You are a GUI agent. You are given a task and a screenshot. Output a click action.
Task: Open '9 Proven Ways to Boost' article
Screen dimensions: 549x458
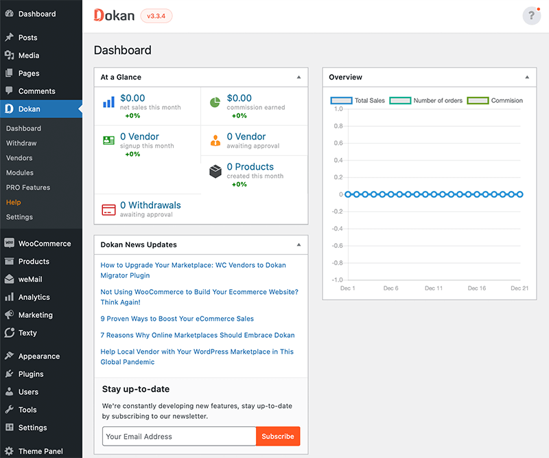[177, 319]
